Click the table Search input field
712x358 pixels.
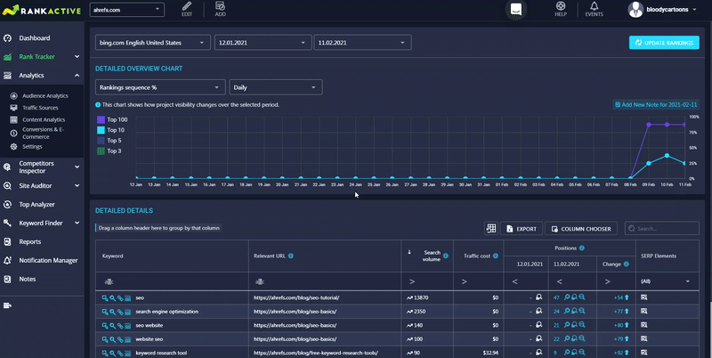(661, 229)
